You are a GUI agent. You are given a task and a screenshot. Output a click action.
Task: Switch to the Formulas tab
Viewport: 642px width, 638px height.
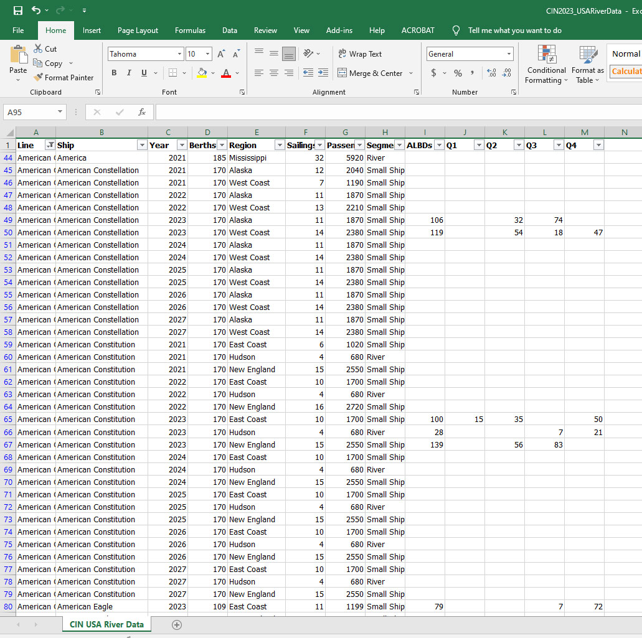pyautogui.click(x=190, y=30)
